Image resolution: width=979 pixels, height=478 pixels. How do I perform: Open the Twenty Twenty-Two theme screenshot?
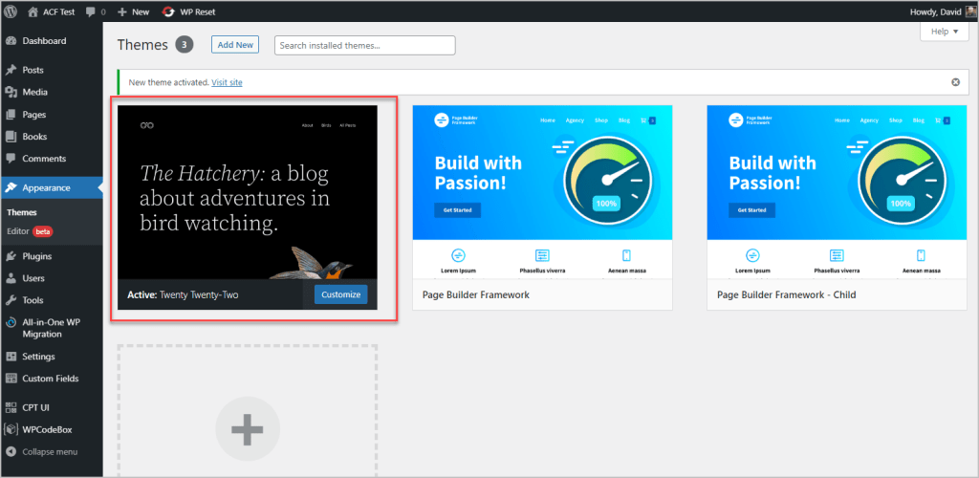(x=248, y=192)
